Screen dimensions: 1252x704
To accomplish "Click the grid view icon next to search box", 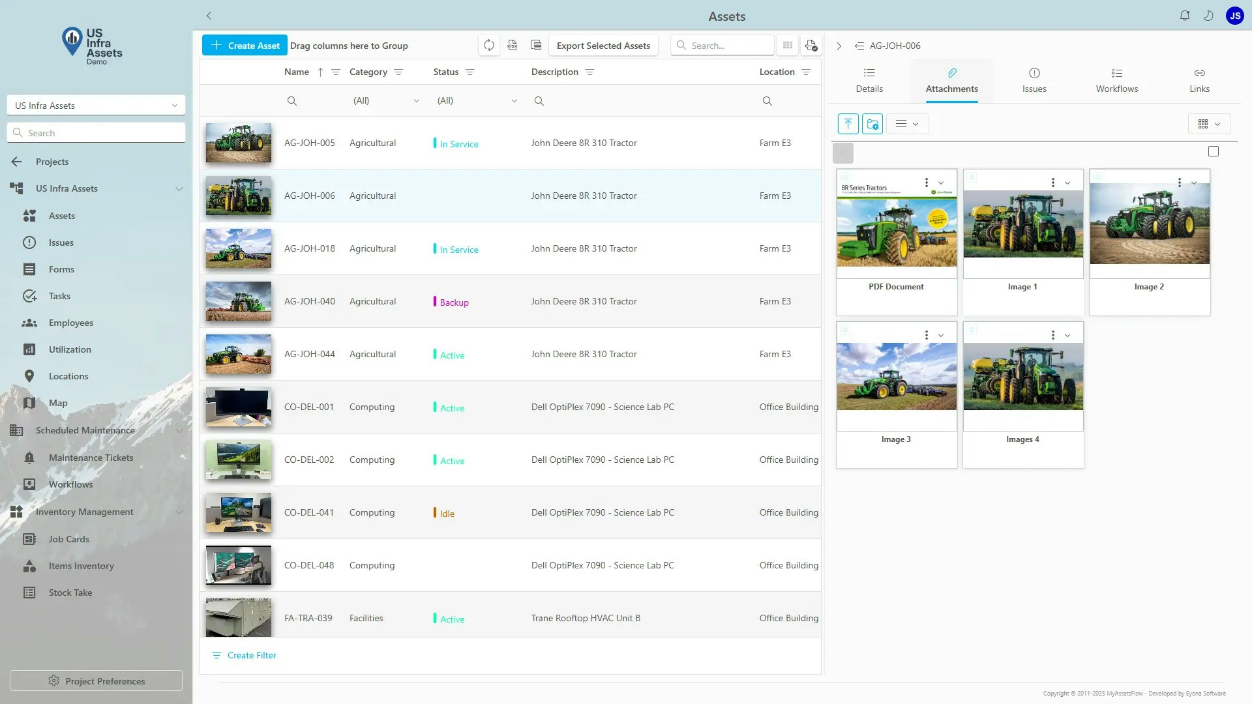I will click(788, 45).
